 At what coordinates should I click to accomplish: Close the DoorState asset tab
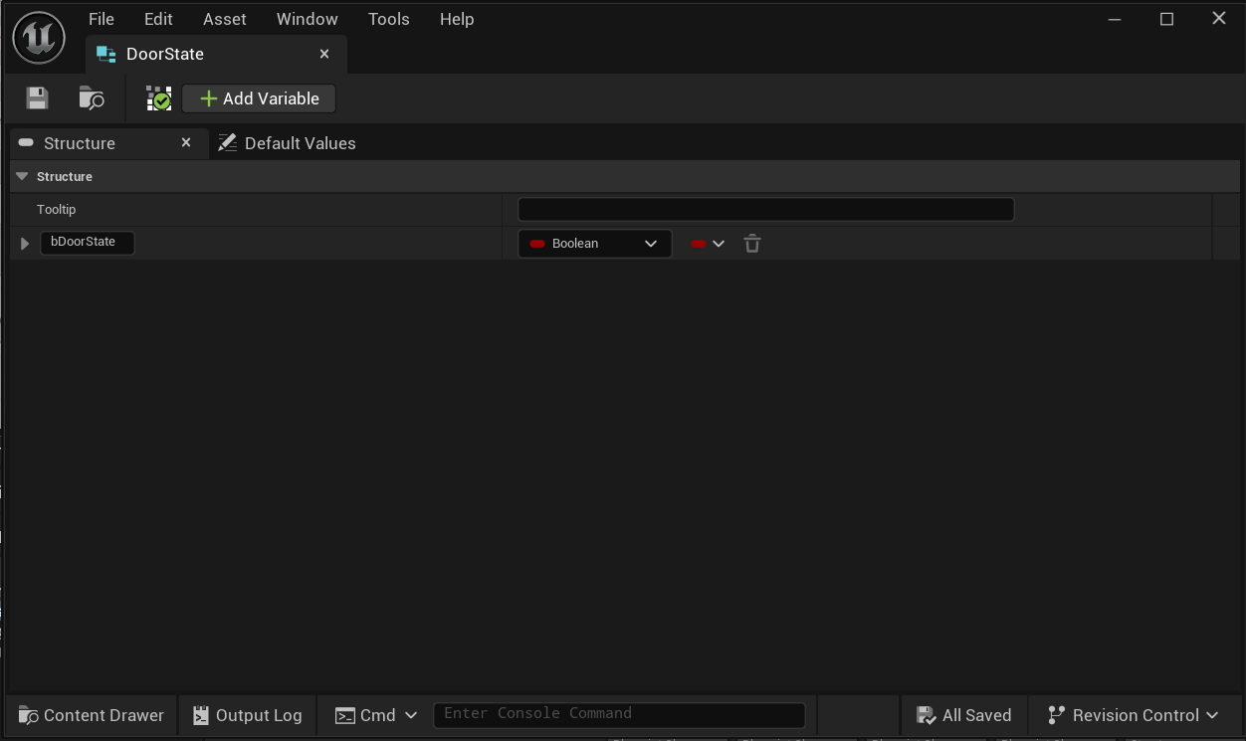pos(324,54)
